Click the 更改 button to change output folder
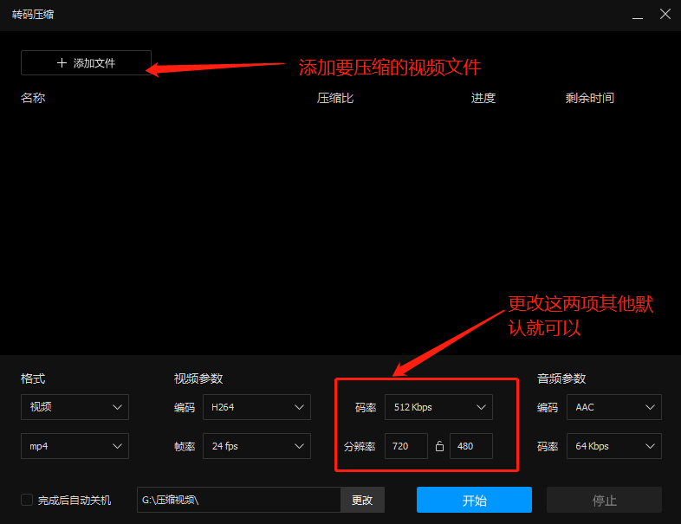The image size is (681, 524). 362,500
